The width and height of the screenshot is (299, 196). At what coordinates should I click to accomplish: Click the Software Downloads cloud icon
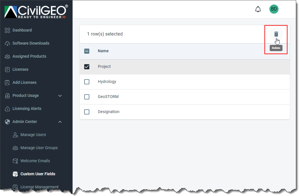click(7, 43)
